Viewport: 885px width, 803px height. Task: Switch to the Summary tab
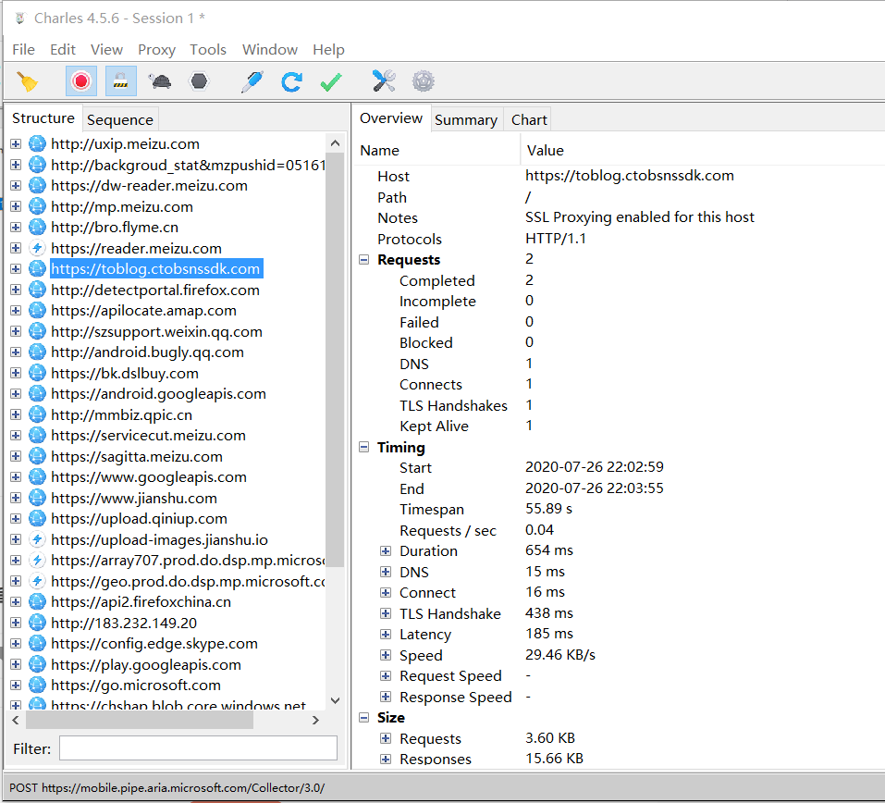[x=466, y=119]
